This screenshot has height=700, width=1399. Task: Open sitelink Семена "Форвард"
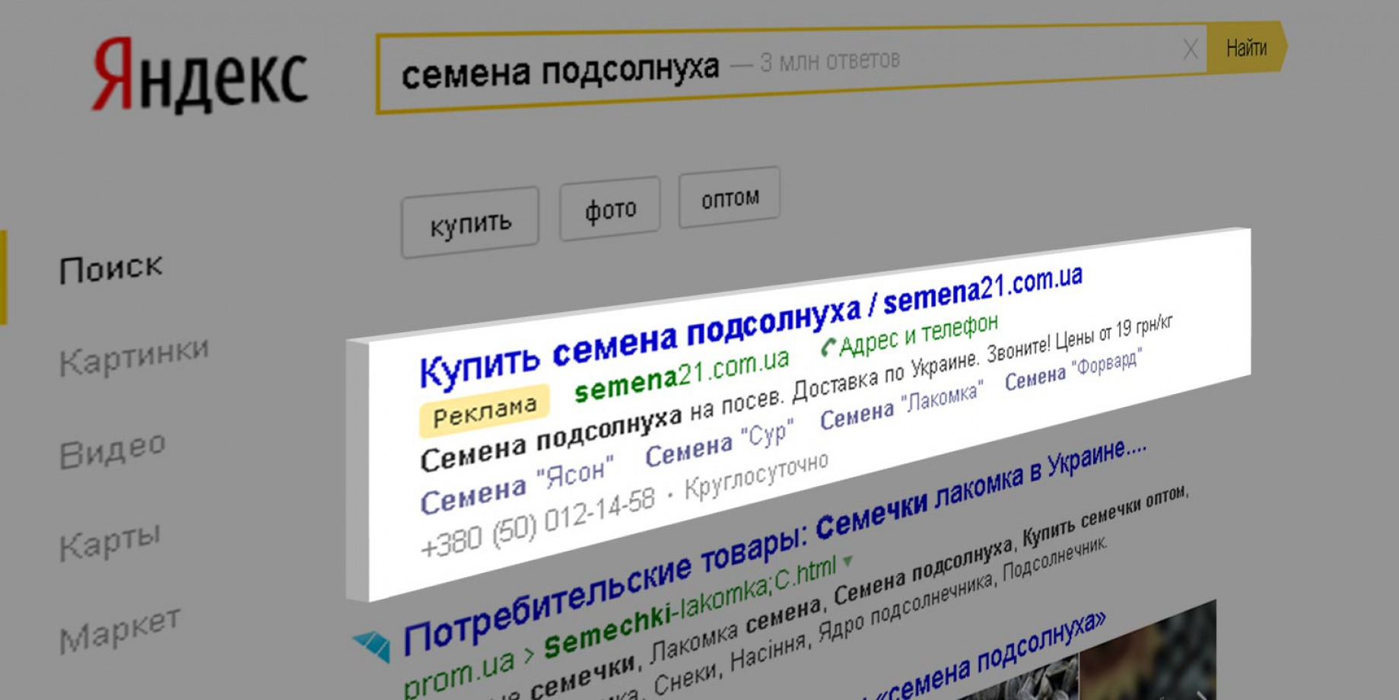pos(1073,369)
